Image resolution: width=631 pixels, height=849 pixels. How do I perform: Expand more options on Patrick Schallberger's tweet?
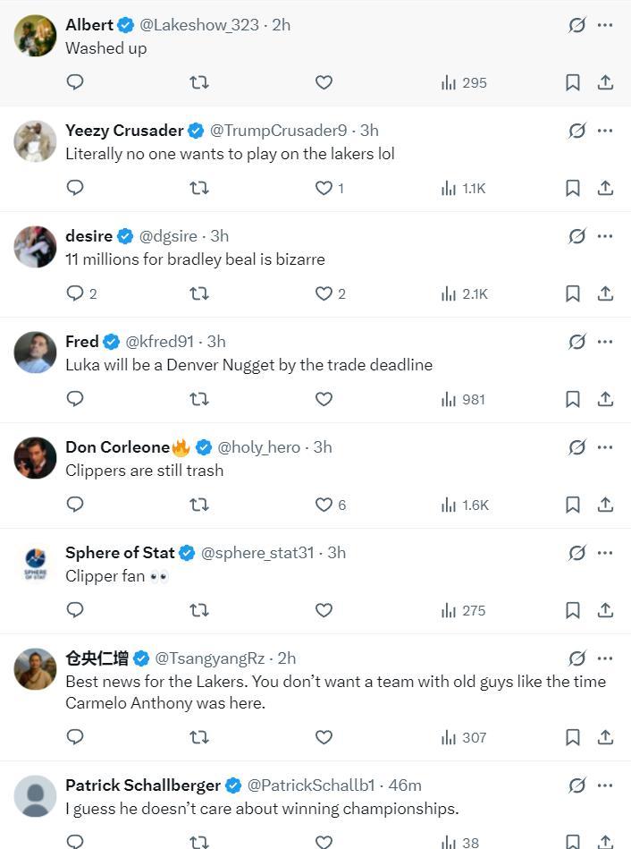(605, 785)
